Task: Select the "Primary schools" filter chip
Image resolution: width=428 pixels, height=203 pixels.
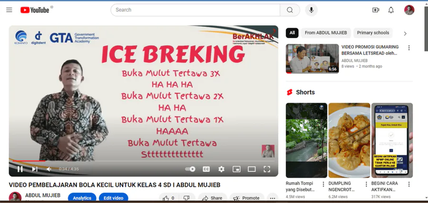Action: pos(373,33)
